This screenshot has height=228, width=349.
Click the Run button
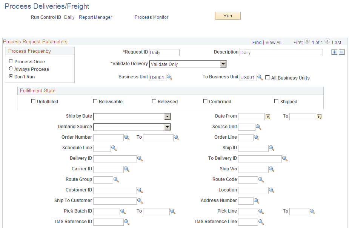click(x=228, y=16)
